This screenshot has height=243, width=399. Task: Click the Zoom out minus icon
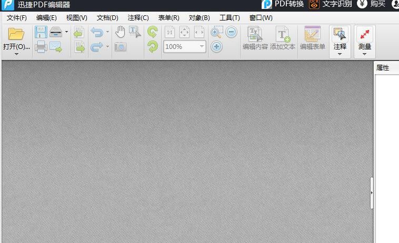point(231,32)
